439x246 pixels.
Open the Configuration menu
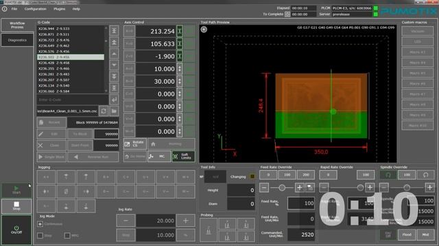pos(35,9)
